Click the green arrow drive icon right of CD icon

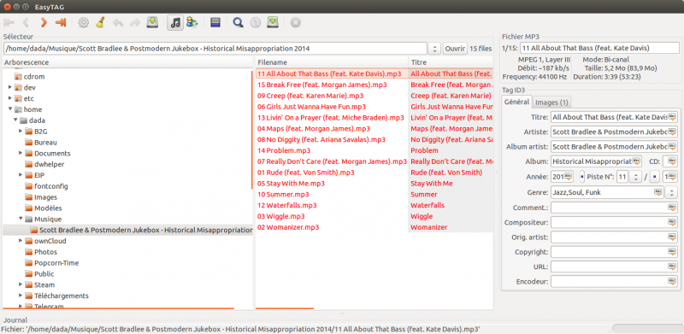[273, 22]
